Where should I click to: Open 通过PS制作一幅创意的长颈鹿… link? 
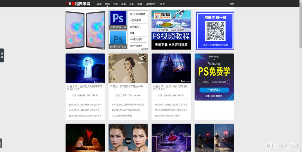click(85, 110)
